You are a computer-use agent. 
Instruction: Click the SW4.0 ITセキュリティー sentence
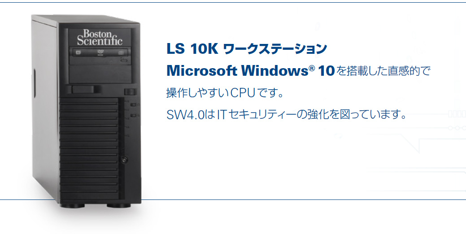point(286,115)
